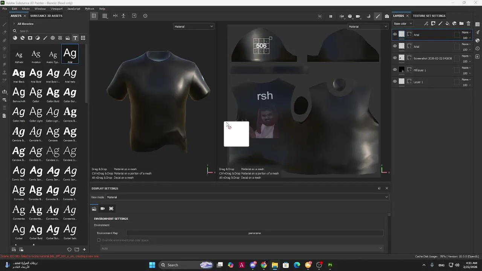Hide the Screenshot 2026-02-22 layer

pyautogui.click(x=395, y=58)
